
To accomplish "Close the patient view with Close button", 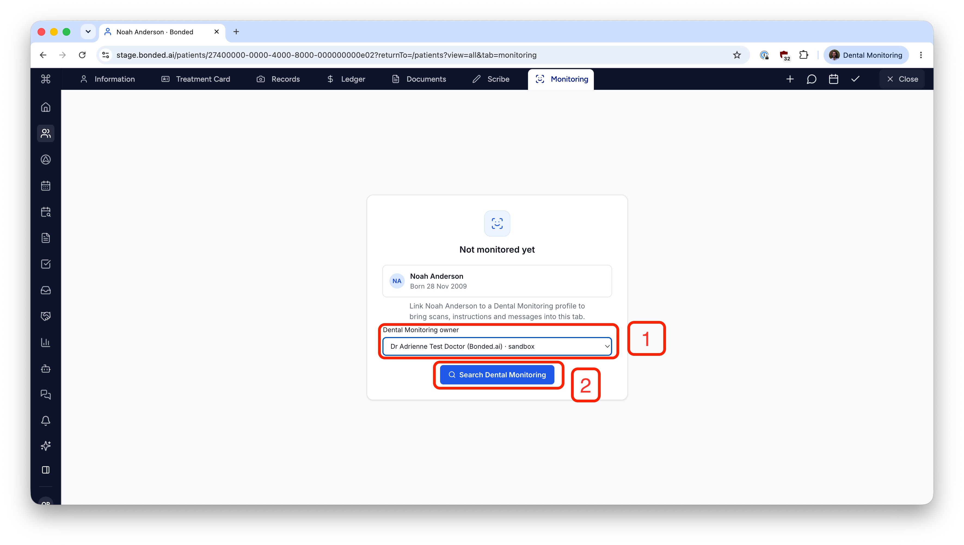I will tap(902, 79).
